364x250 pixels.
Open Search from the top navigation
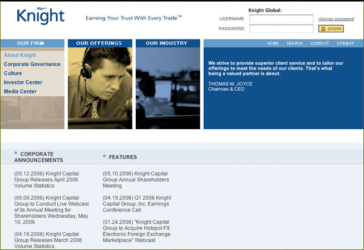pos(294,43)
